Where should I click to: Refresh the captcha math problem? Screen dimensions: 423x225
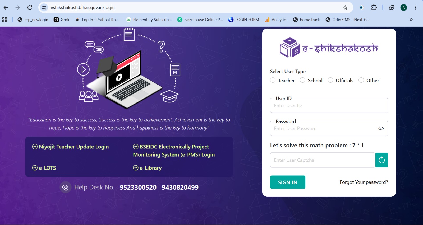pyautogui.click(x=381, y=160)
